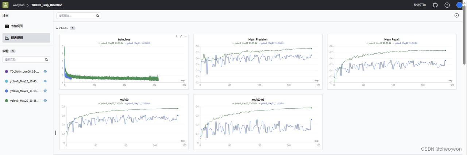This screenshot has height=155, width=467.
Task: Select the yolov8_May21_11-53 experiment
Action: click(24, 91)
